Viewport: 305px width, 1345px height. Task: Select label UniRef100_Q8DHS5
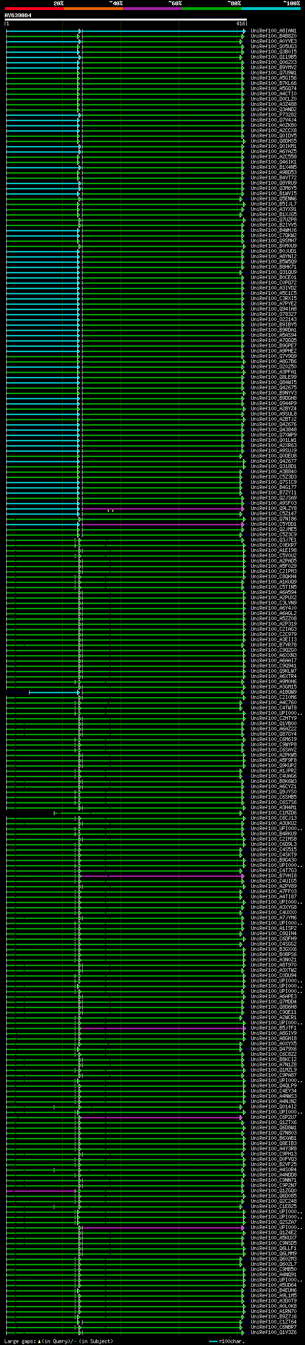point(273,141)
